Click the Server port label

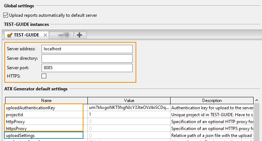click(18, 68)
